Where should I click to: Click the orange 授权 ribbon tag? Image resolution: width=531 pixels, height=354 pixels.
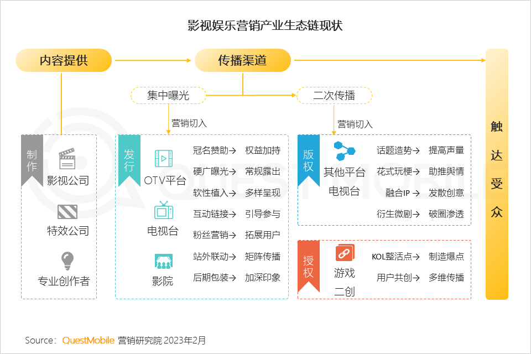click(x=308, y=266)
